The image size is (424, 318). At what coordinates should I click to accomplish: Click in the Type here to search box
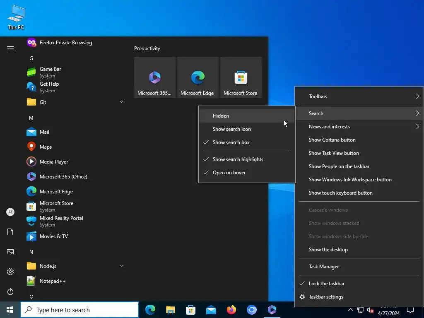coord(79,310)
